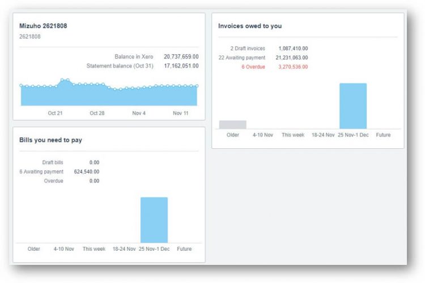Click the overdue amount 3,270,536.00
This screenshot has height=283, width=425.
click(x=293, y=67)
